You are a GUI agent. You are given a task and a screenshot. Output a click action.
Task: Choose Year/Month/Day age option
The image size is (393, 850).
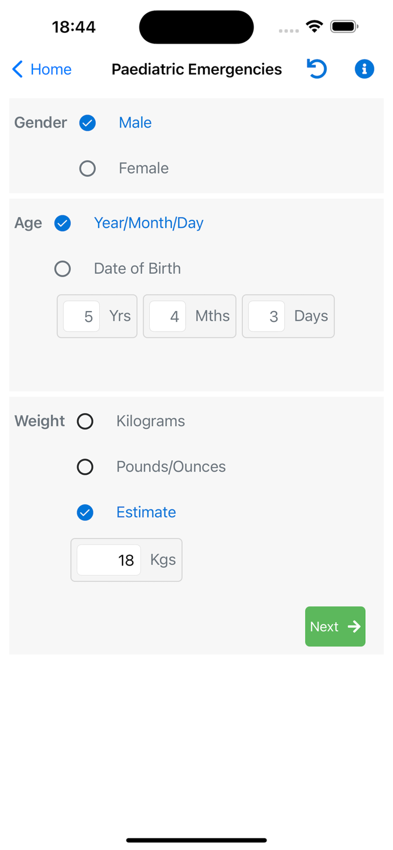click(63, 223)
